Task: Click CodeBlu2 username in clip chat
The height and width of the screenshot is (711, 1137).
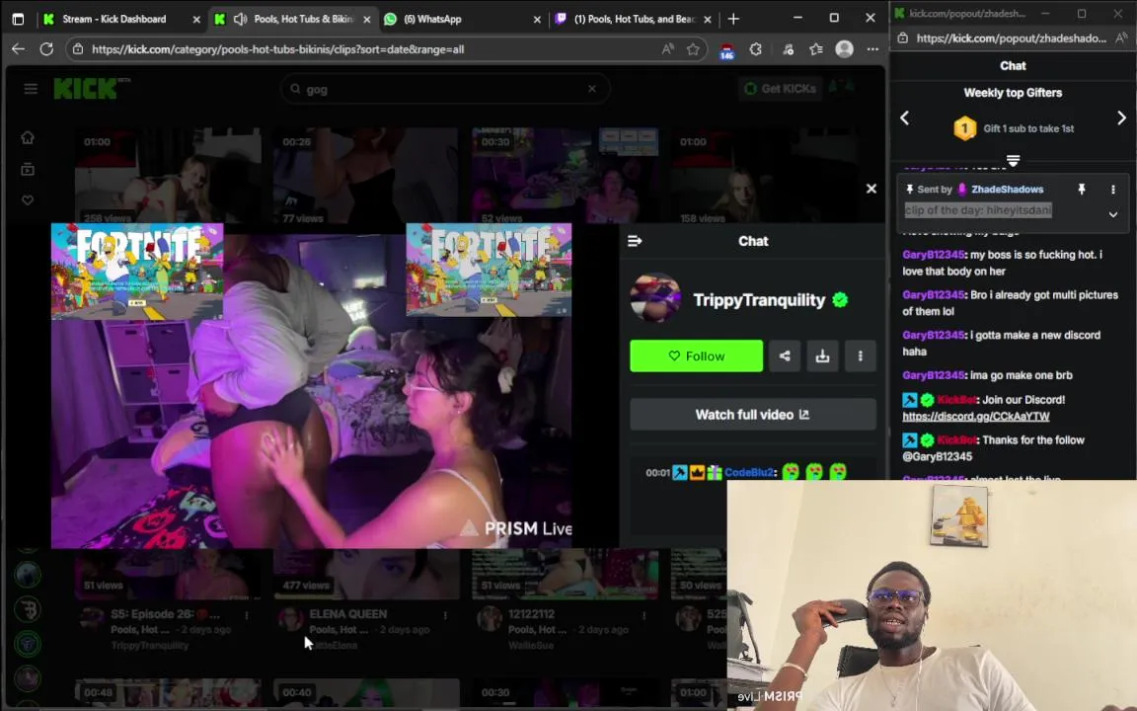Action: [748, 472]
